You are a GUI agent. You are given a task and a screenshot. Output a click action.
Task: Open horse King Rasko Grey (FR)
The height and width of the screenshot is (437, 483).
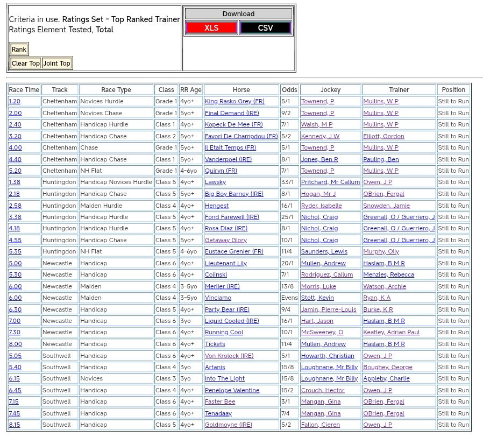tap(235, 102)
